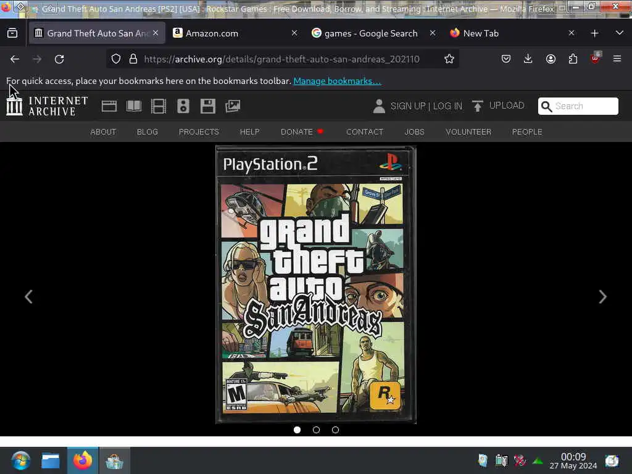This screenshot has height=474, width=632.
Task: Open the extensions puzzle icon
Action: click(x=573, y=59)
